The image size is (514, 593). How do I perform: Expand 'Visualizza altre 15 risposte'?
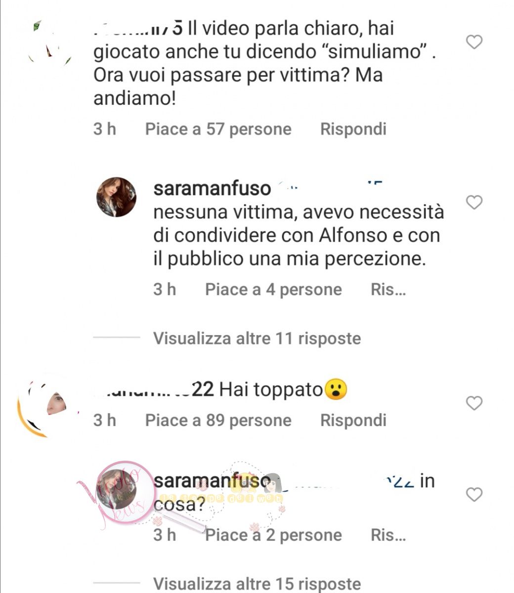click(x=257, y=584)
